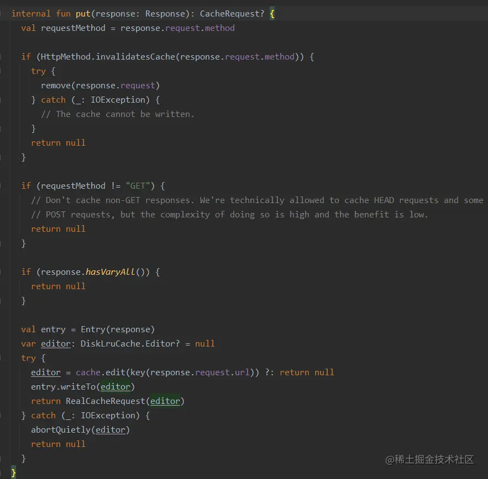Click the "key" function call
Image resolution: width=488 pixels, height=479 pixels.
(138, 372)
